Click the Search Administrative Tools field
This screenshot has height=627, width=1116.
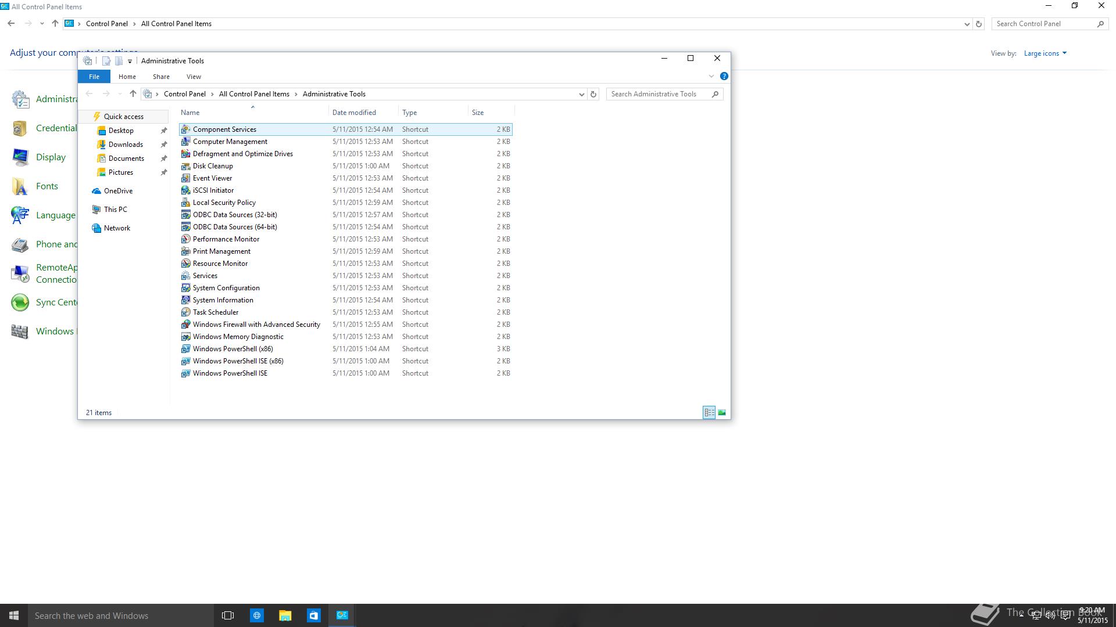[664, 94]
